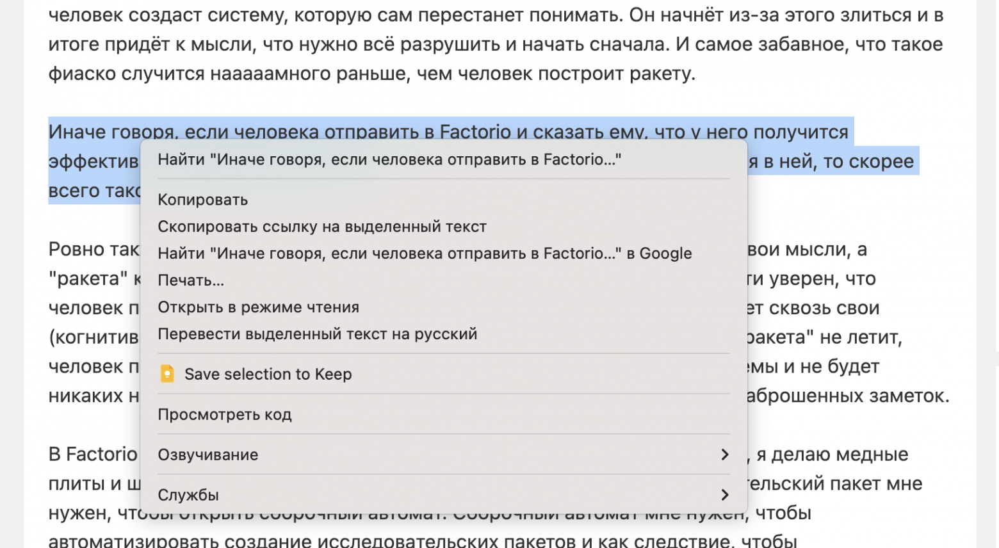Open the Озвучивание menu item label
Viewport: 999px width, 548px height.
(x=207, y=455)
